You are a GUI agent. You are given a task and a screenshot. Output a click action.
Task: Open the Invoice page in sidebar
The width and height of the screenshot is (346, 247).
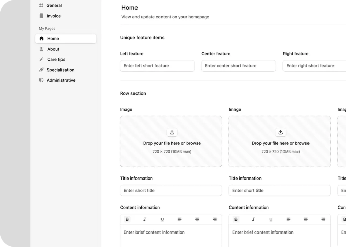tap(54, 16)
